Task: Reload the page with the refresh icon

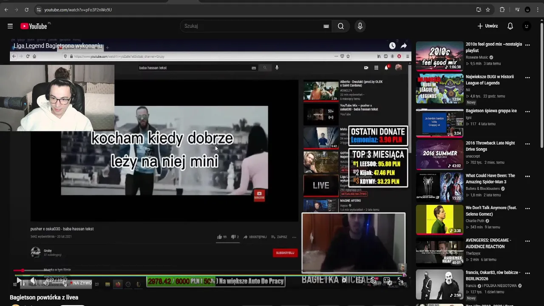Action: (26, 10)
